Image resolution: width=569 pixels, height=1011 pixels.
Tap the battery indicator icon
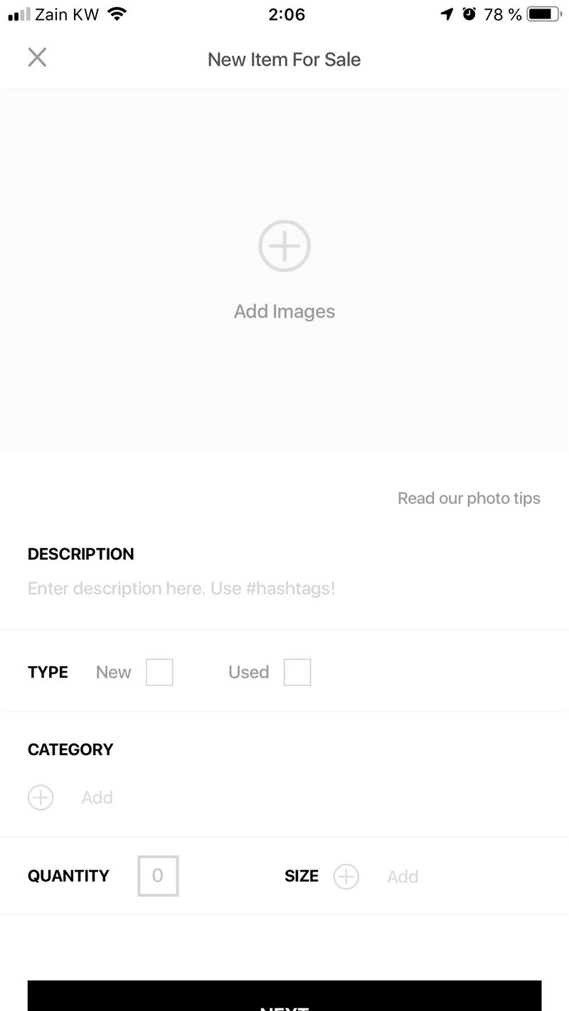click(x=545, y=14)
